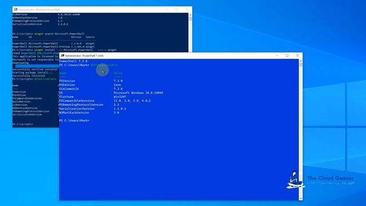Image resolution: width=366 pixels, height=206 pixels.
Task: Minimize the PowerShell 7 (x64) window
Action: coord(277,56)
